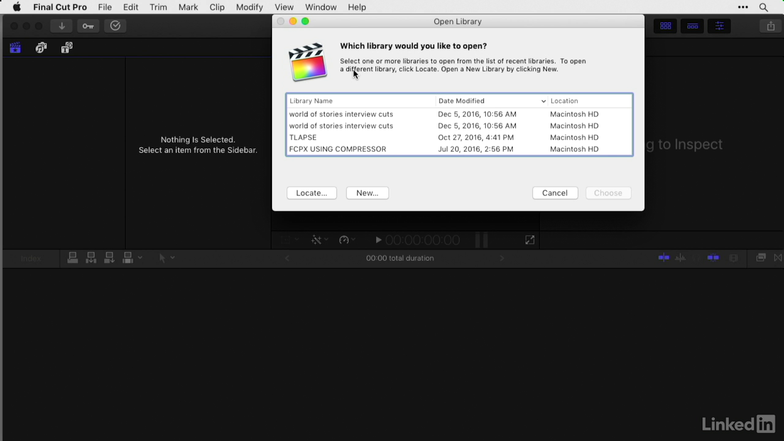784x441 pixels.
Task: Click the Import Media arrow icon
Action: point(62,26)
